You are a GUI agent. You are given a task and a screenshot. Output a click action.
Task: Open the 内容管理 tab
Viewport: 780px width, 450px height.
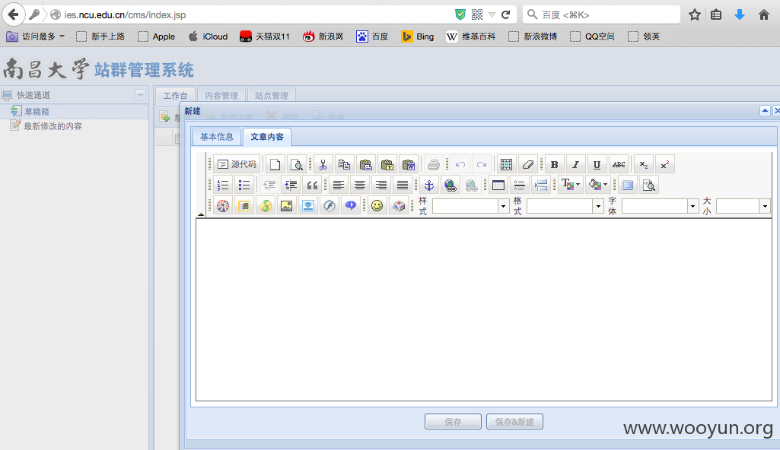point(221,95)
